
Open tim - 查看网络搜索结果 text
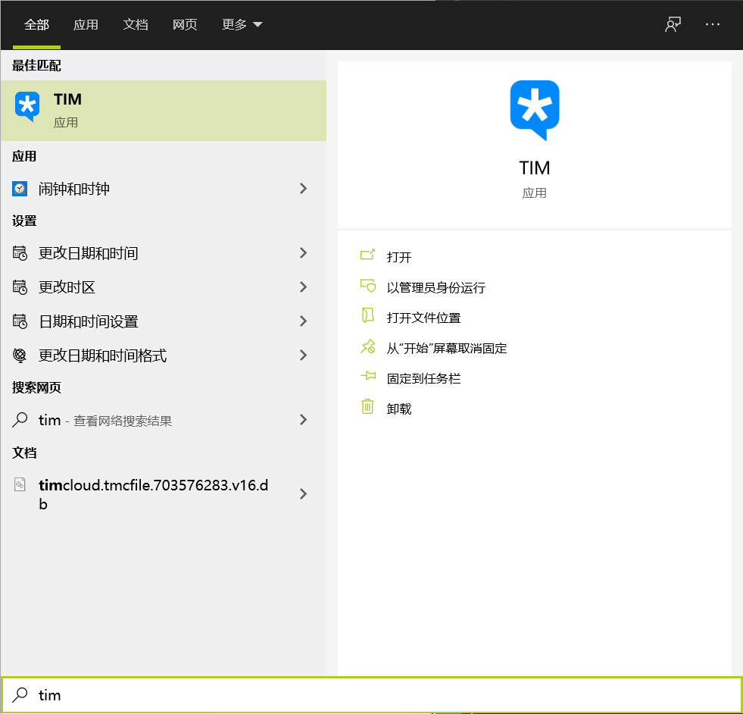(105, 420)
